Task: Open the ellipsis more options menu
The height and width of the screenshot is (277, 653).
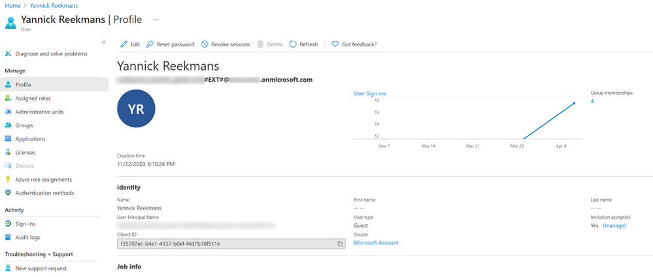Action: (x=155, y=19)
